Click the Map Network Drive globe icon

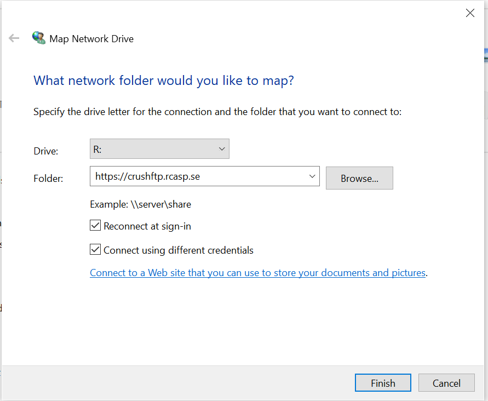tap(39, 38)
